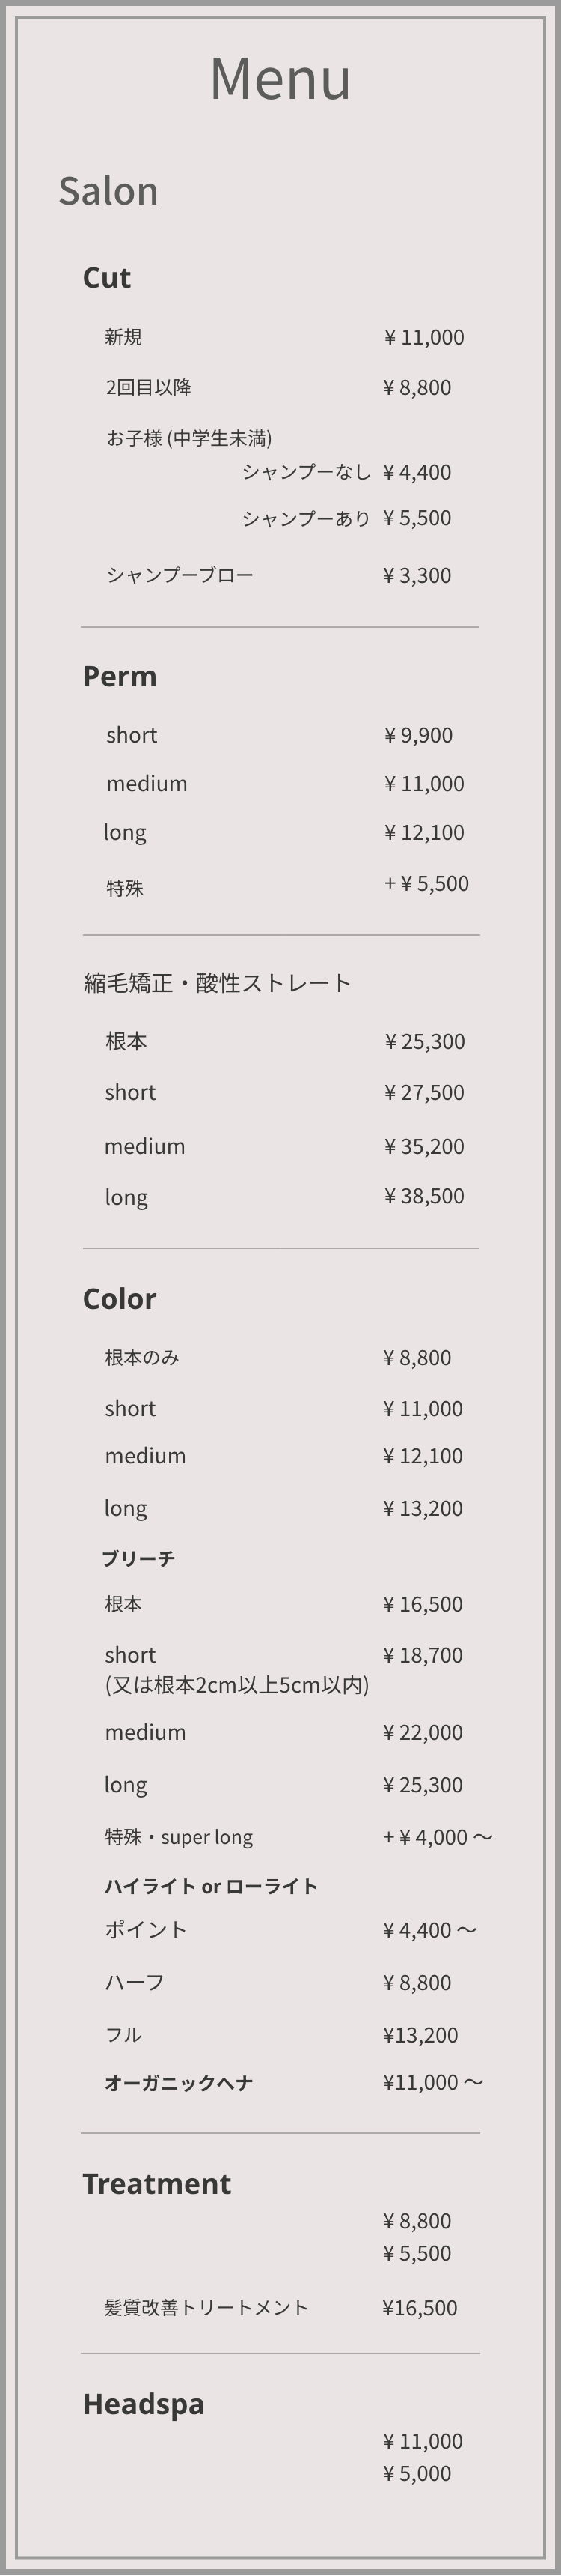The height and width of the screenshot is (2576, 561).
Task: Click the ¥38,500 straightening long price
Action: (x=424, y=1196)
